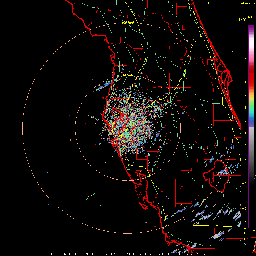
Task: Click the -6 value on the color scale
Action: tap(244, 196)
